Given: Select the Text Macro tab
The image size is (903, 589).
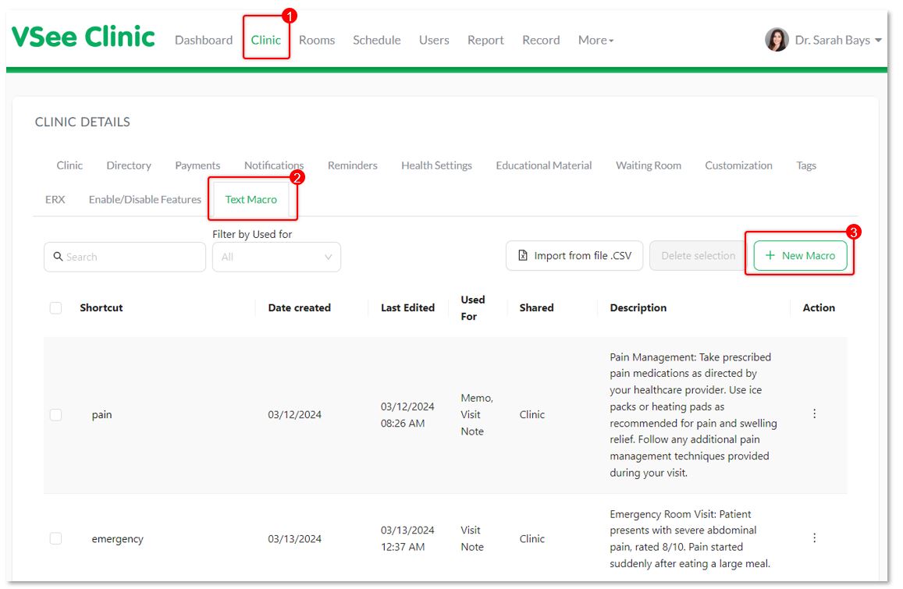Looking at the screenshot, I should coord(251,199).
